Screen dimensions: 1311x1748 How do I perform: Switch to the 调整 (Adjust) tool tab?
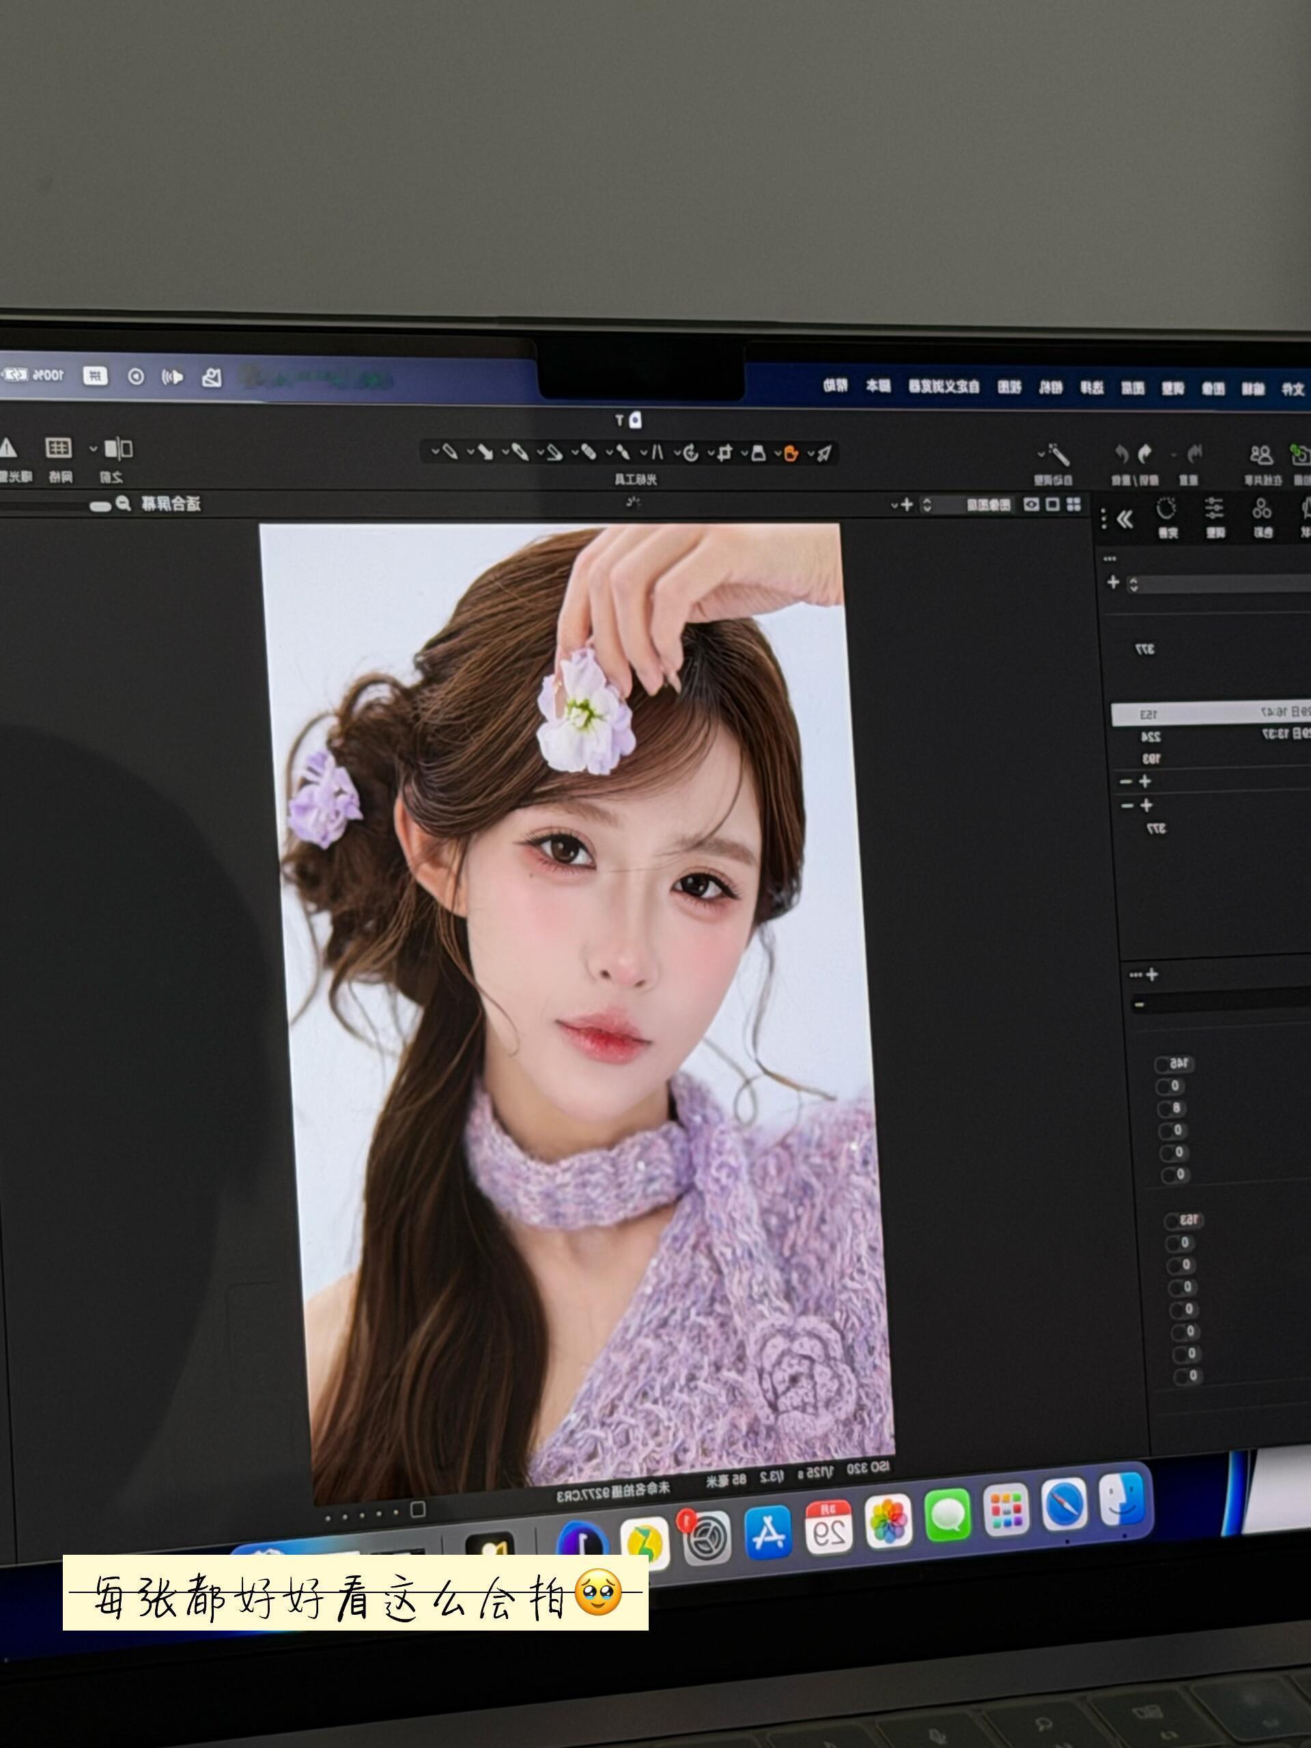pyautogui.click(x=1215, y=518)
